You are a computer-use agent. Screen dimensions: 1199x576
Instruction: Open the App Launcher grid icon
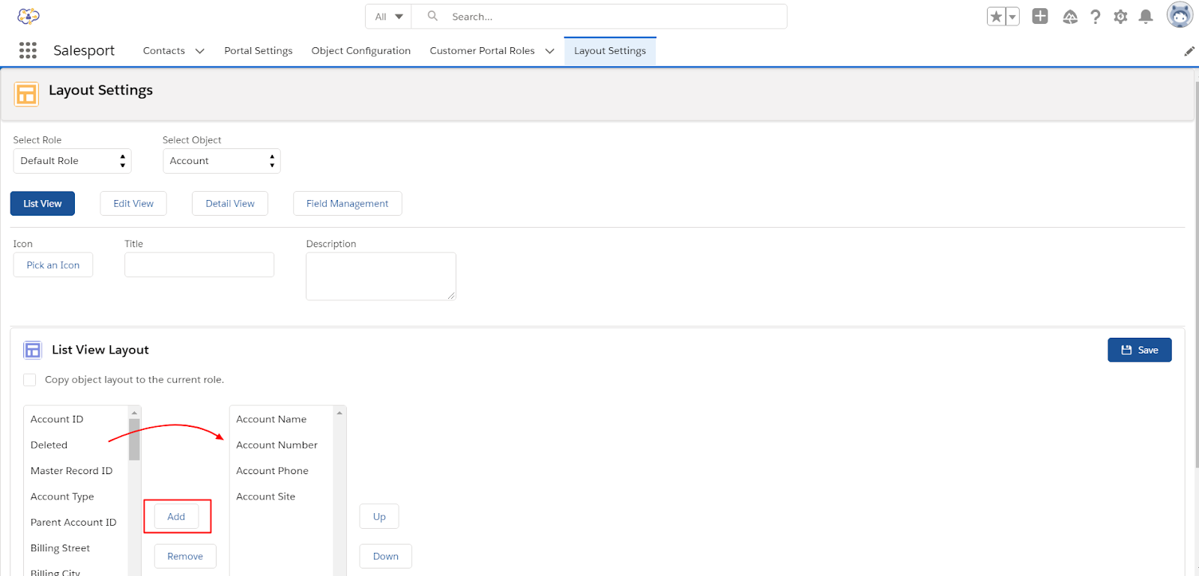[28, 50]
